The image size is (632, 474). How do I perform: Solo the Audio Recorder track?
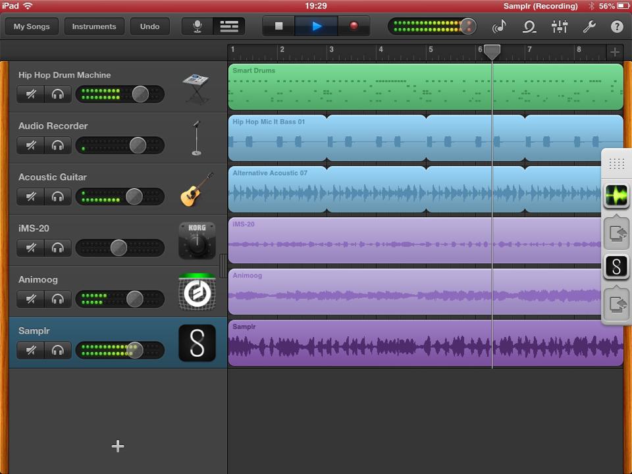[x=58, y=145]
